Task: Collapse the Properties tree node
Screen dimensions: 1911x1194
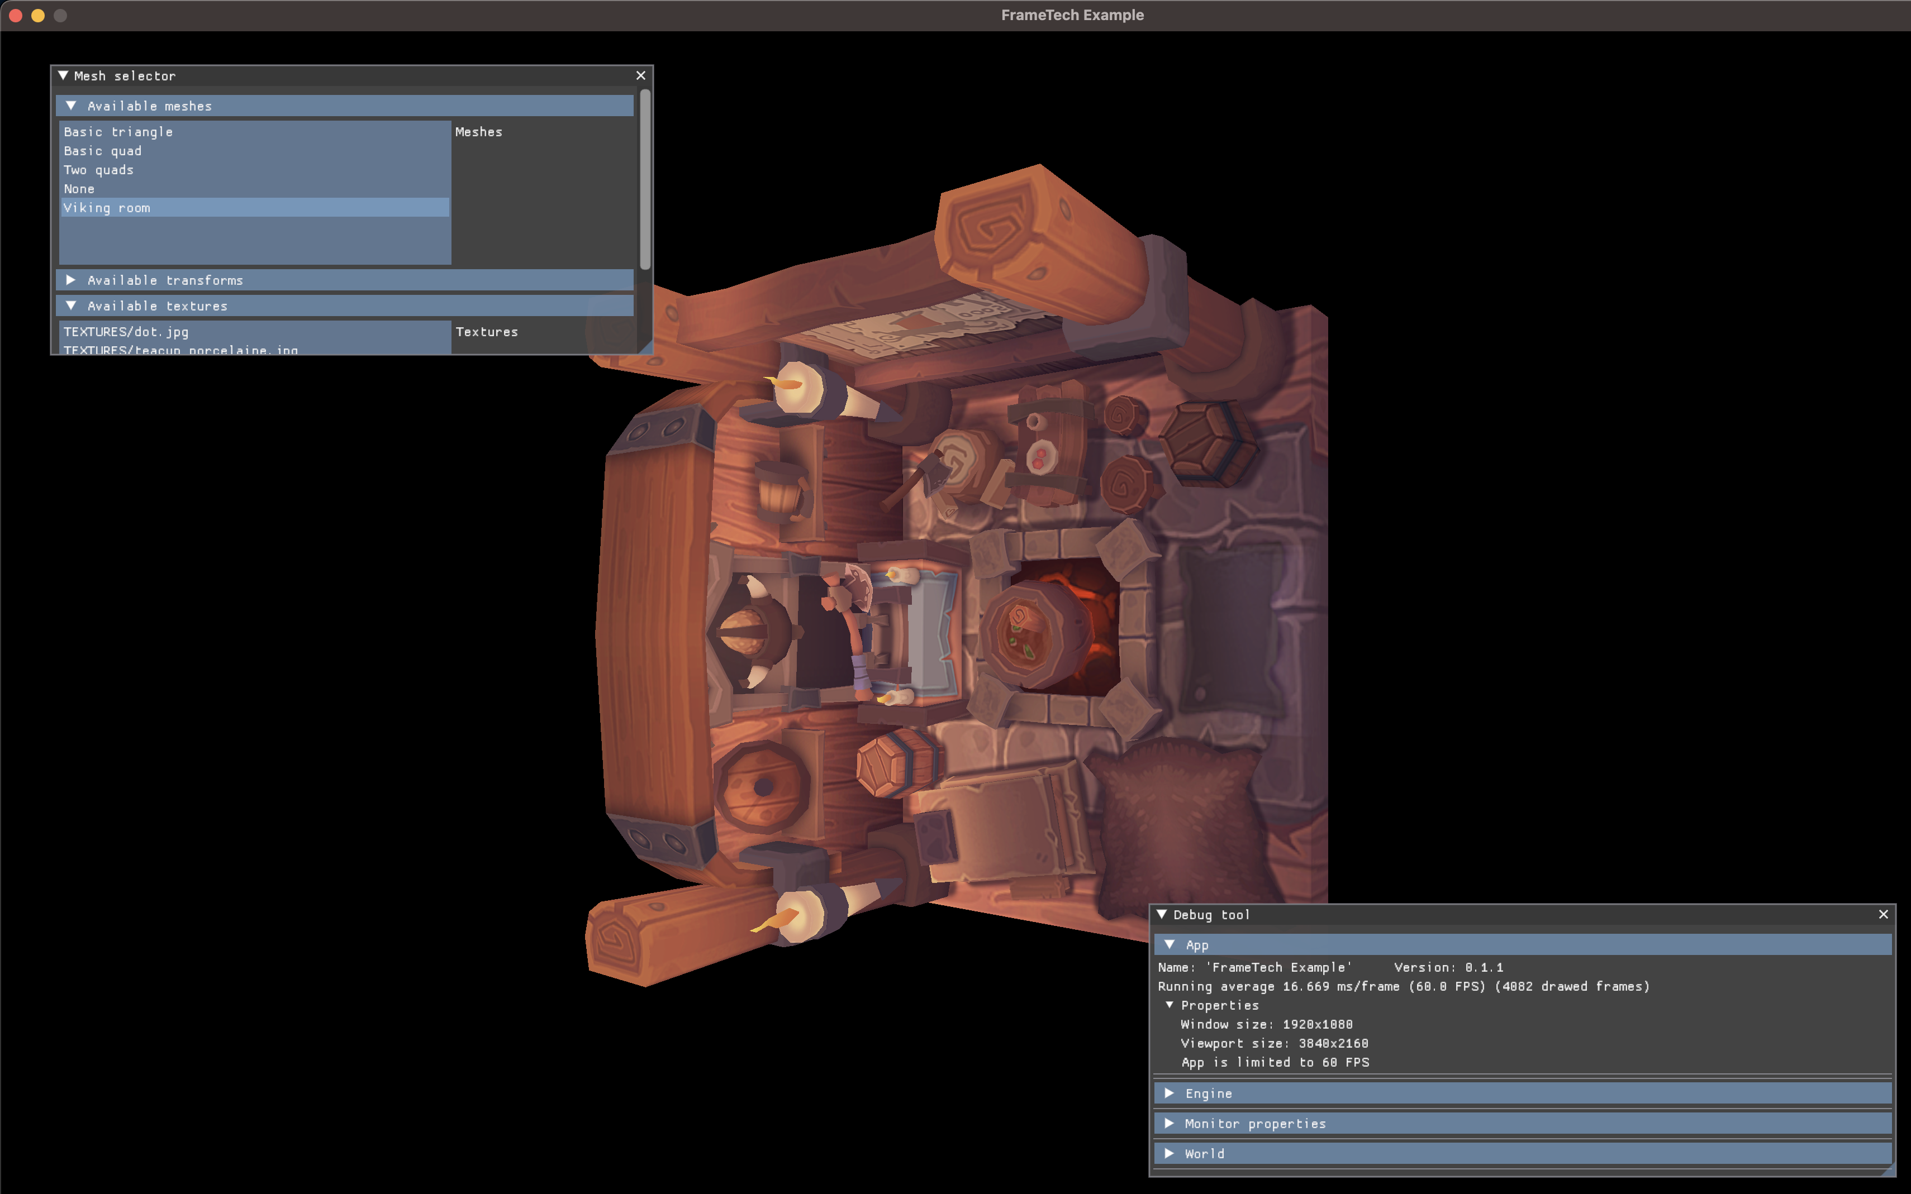Action: [1169, 1005]
